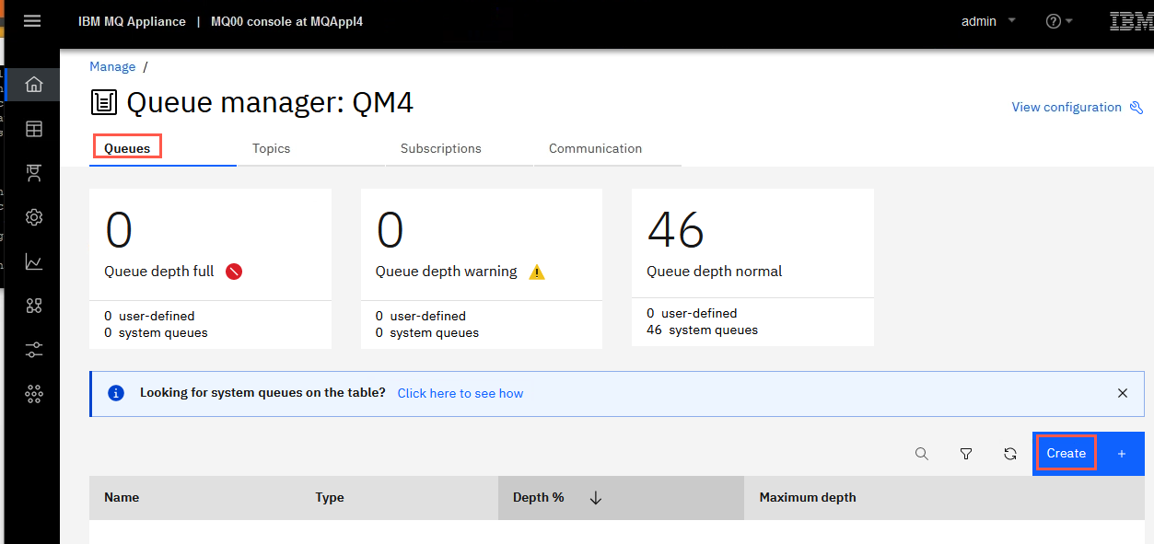Sort by the Type column header
The width and height of the screenshot is (1154, 544).
click(330, 498)
